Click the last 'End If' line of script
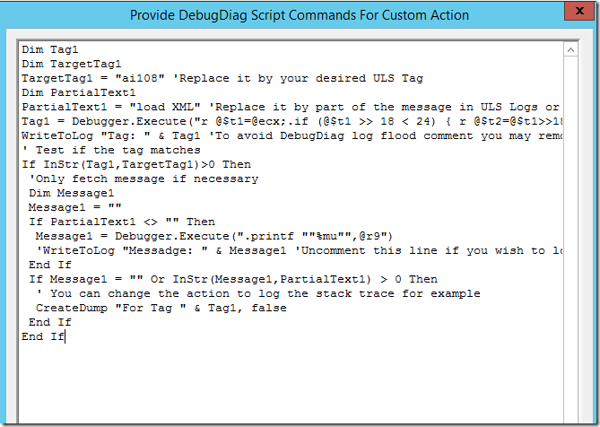 coord(43,336)
